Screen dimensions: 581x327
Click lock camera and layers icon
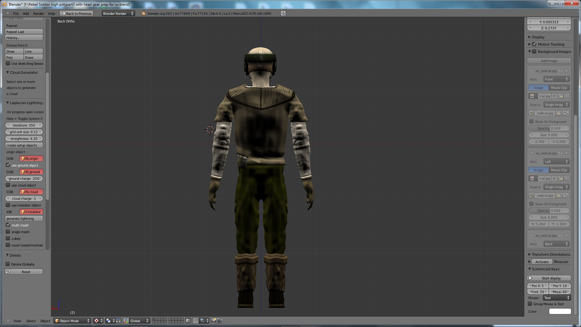188,321
